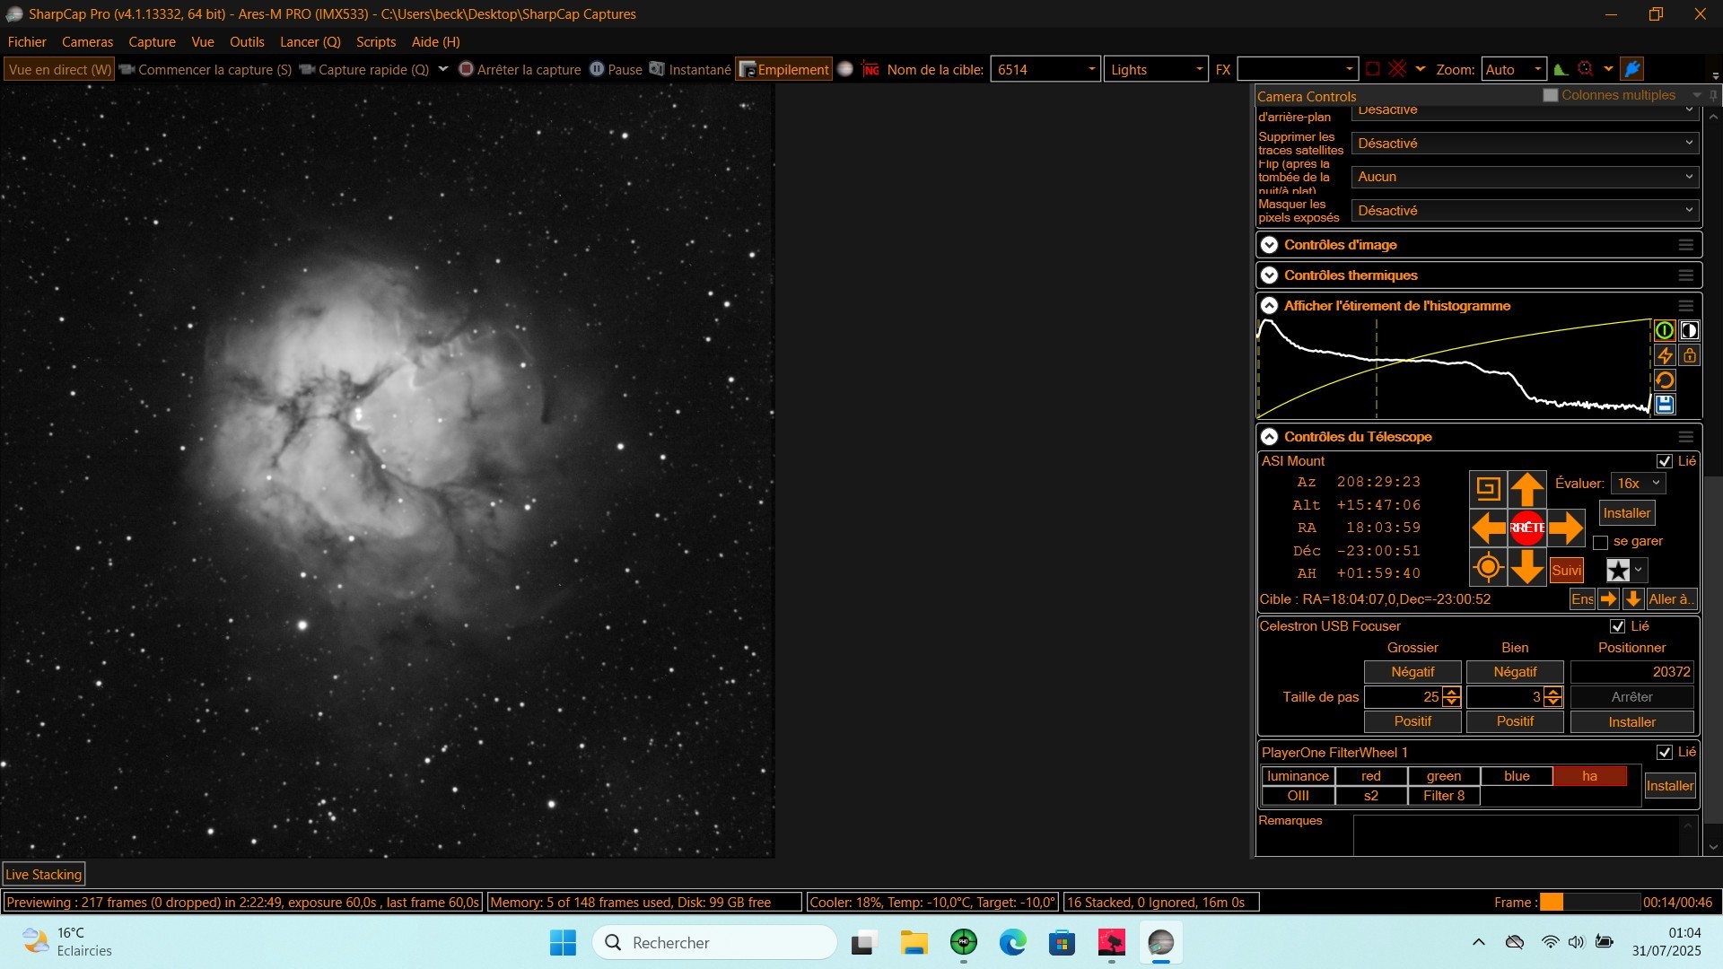Select the OIII filter button

1298,796
